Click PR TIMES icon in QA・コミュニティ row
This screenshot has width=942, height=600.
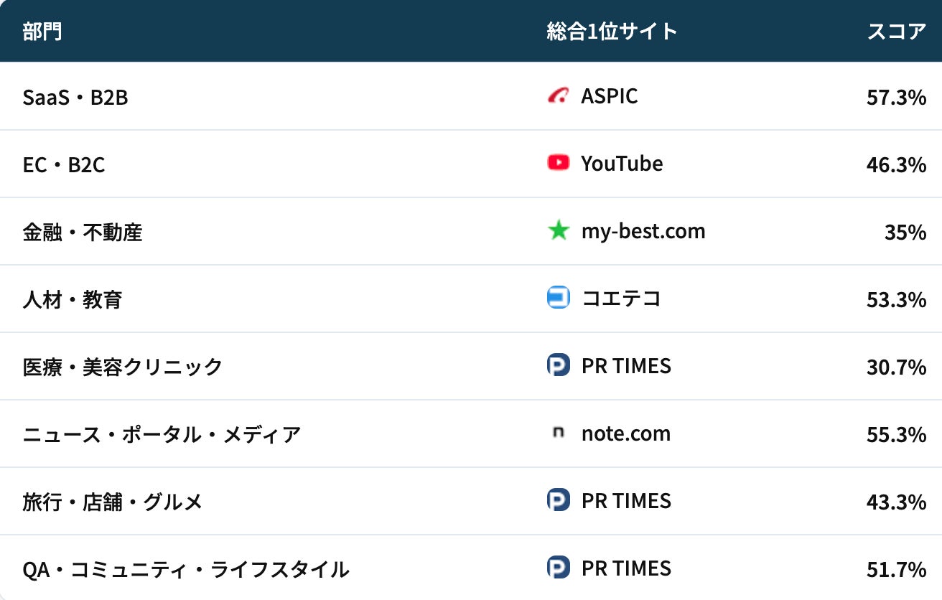(558, 568)
